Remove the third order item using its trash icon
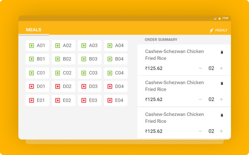249x155 pixels. click(222, 115)
